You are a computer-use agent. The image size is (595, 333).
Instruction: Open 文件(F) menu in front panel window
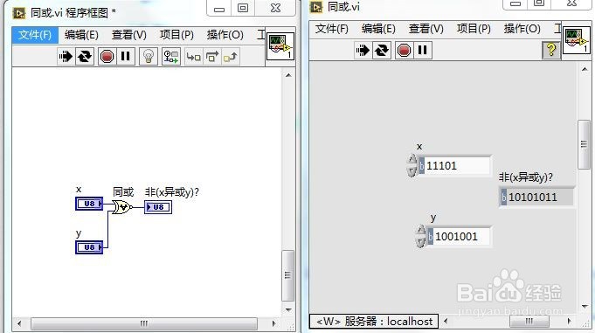point(332,29)
